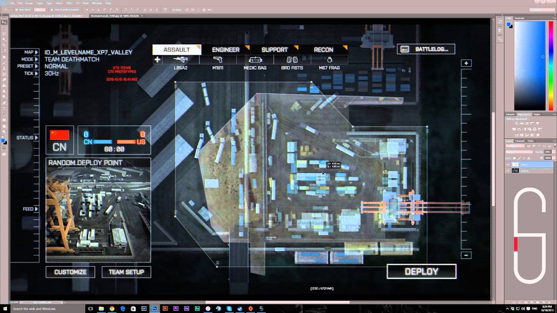
Task: Open the Opacity value dropdown
Action: tap(554, 152)
